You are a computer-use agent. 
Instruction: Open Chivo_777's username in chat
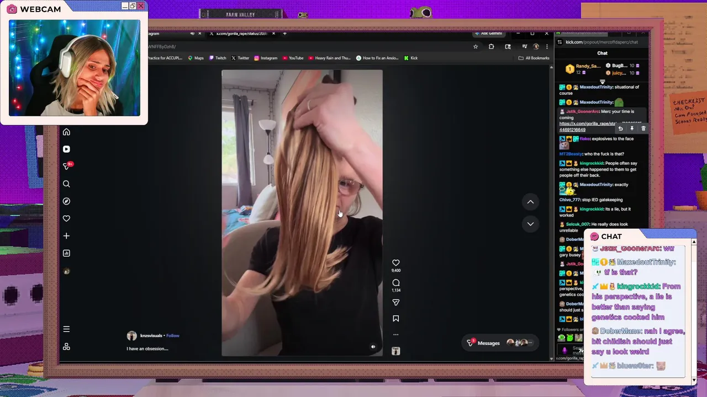(x=571, y=200)
